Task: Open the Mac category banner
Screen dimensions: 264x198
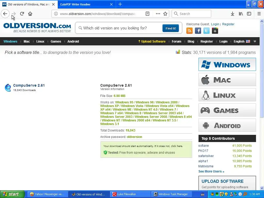Action: point(227,80)
